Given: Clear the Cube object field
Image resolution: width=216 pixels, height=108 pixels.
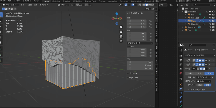Looking at the screenshot, I should [x=209, y=81].
